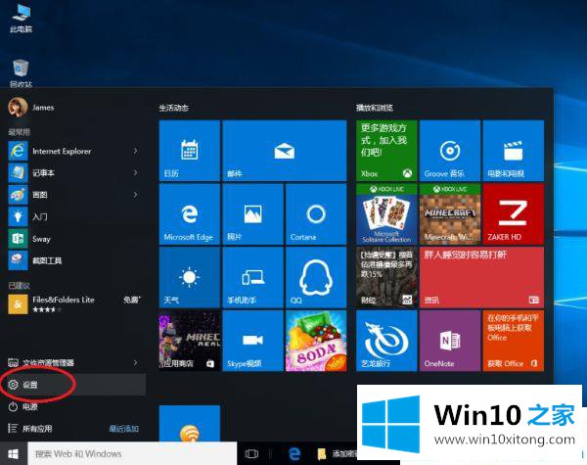Open the Photos (照片) tile

tap(252, 214)
